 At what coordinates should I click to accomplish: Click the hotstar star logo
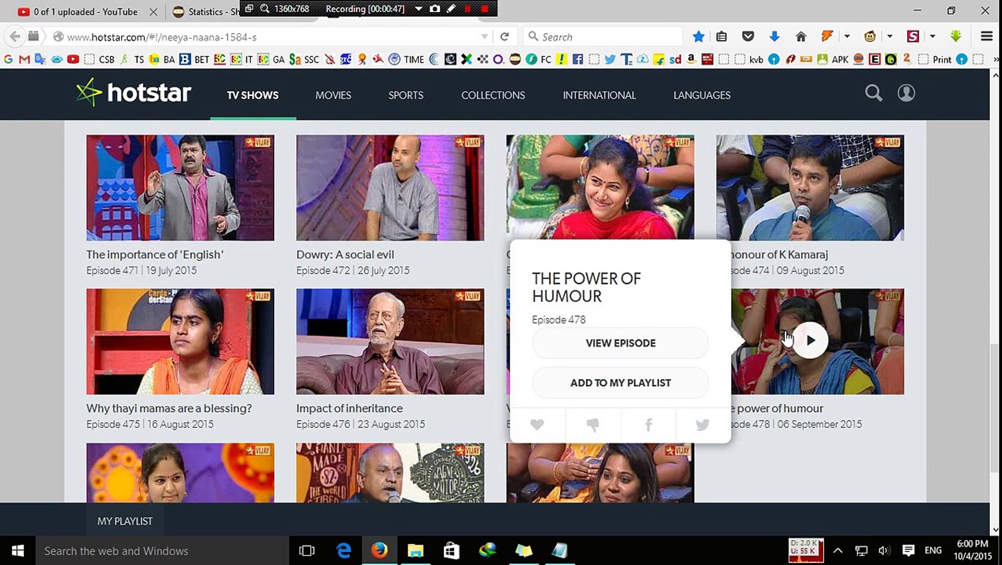click(x=88, y=93)
